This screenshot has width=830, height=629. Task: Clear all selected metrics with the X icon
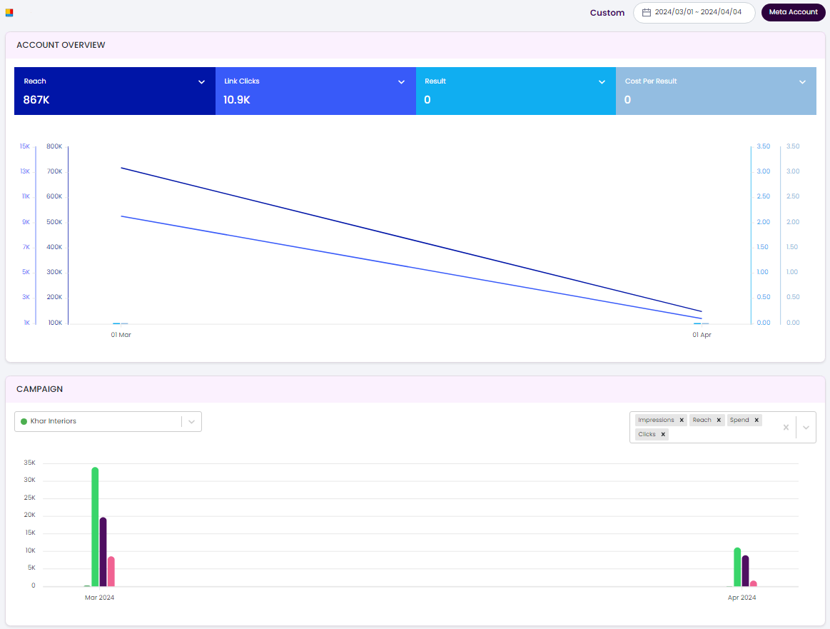pyautogui.click(x=786, y=427)
